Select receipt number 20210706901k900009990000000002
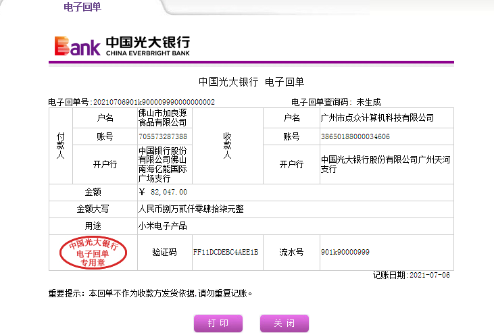 154,102
